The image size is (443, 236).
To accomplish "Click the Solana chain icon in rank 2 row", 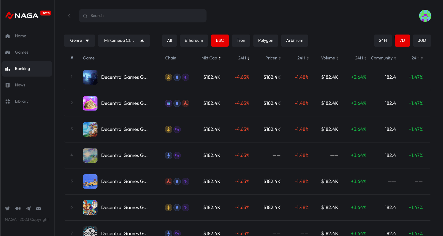I will (x=168, y=103).
